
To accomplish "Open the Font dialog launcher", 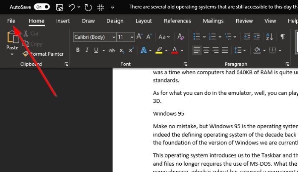I will click(x=186, y=64).
